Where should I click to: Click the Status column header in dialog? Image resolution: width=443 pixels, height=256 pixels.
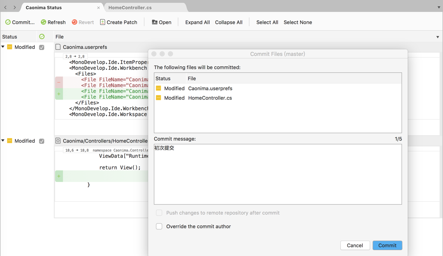point(163,79)
